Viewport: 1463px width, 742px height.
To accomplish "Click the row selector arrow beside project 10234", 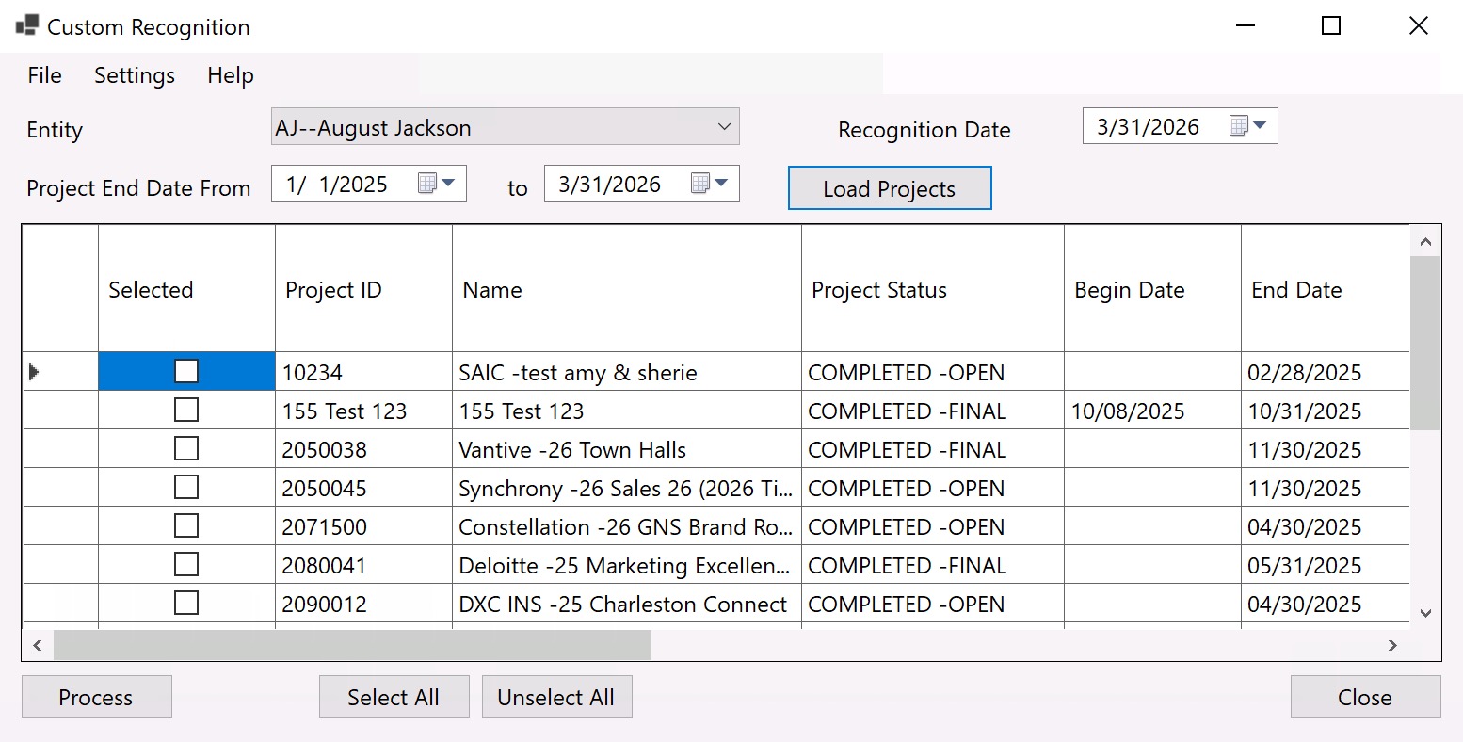I will [x=35, y=372].
